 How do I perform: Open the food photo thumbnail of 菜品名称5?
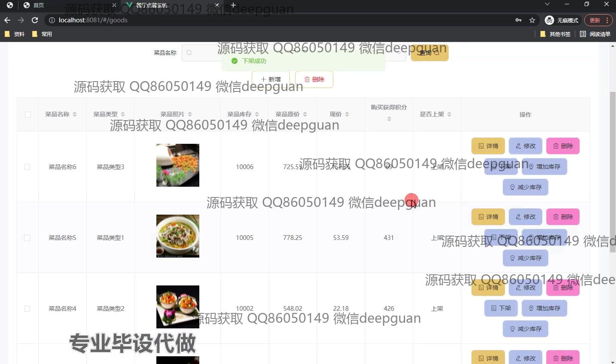[178, 236]
